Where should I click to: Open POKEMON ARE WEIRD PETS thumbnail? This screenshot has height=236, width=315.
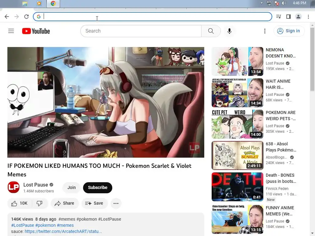(x=237, y=124)
